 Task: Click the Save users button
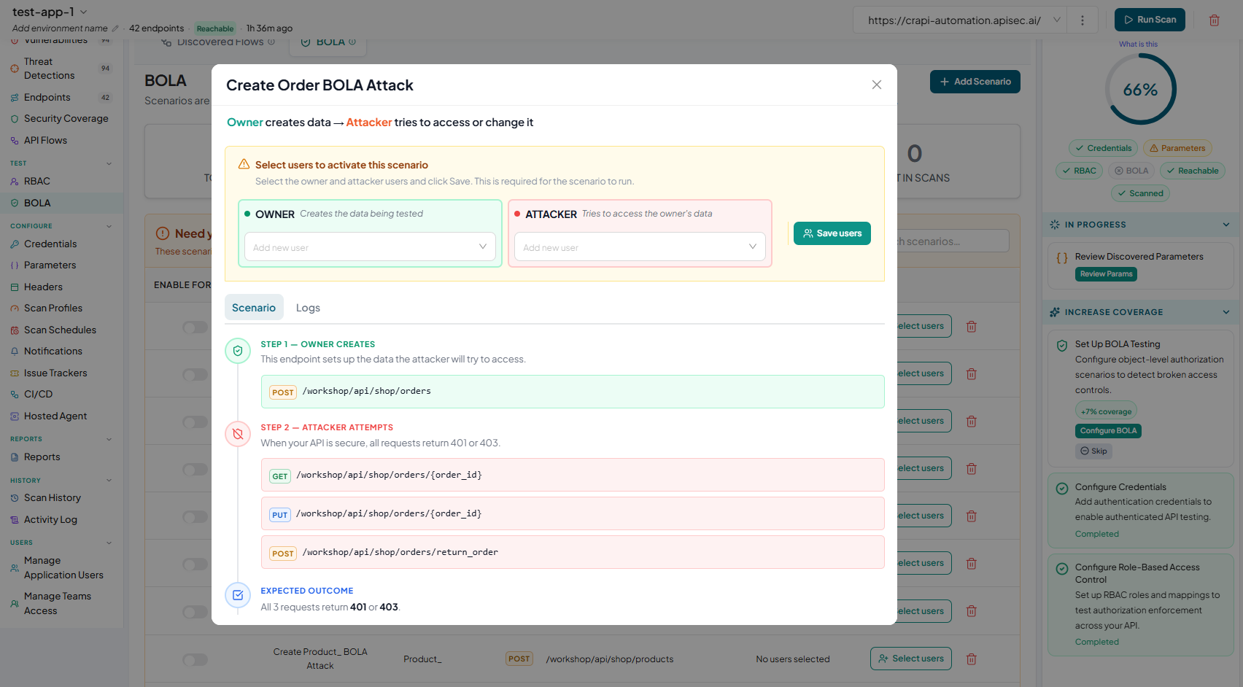point(832,233)
